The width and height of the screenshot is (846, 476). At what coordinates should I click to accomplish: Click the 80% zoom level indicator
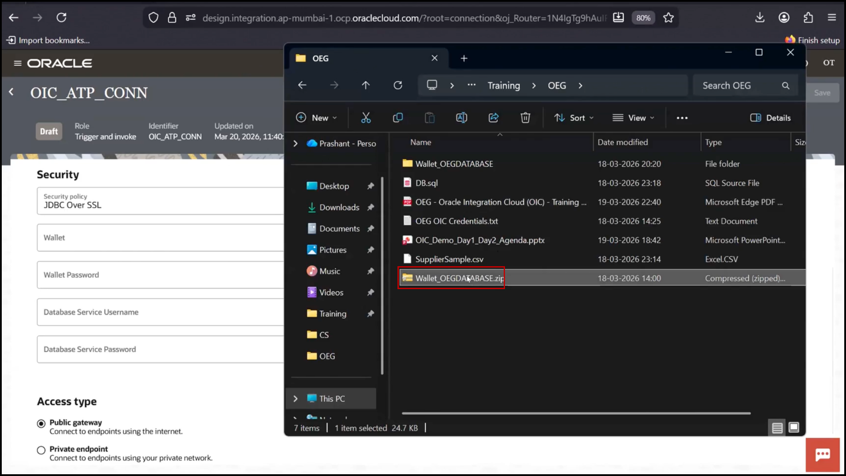click(643, 18)
